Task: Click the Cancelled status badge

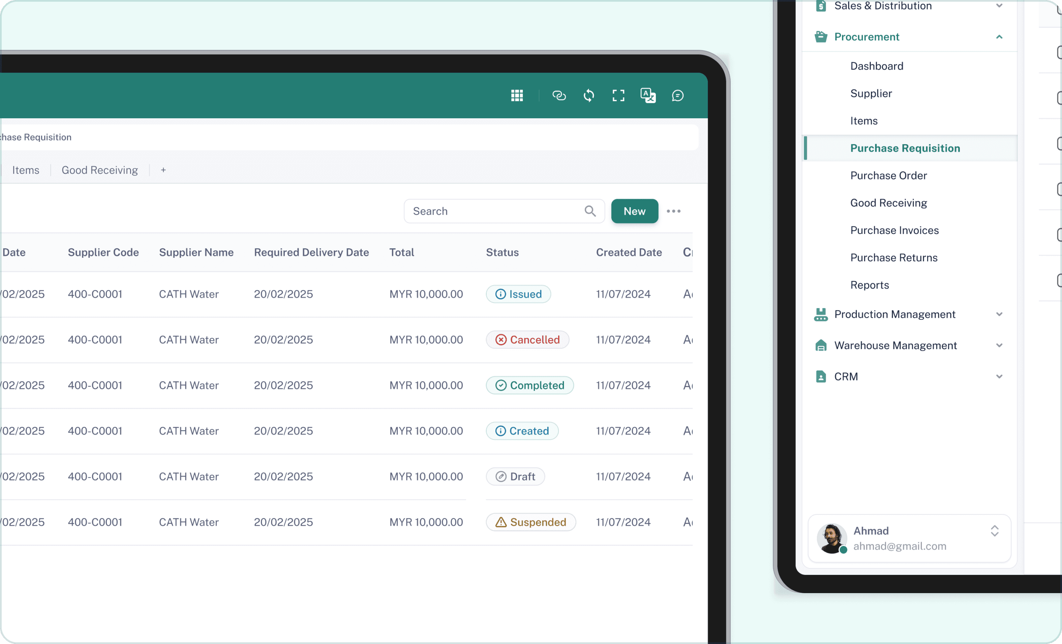Action: point(527,340)
